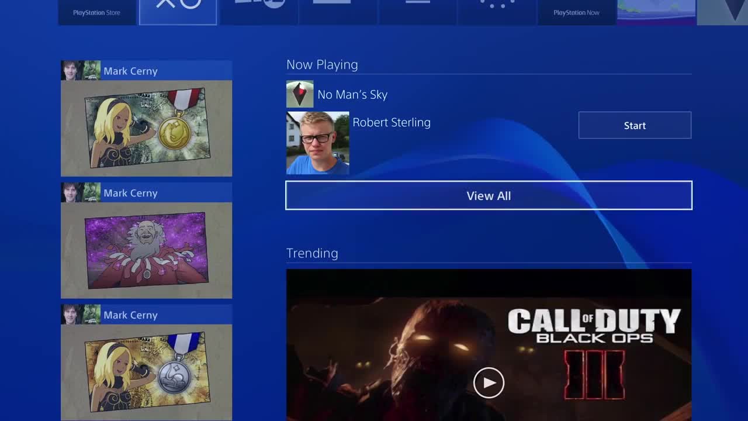Viewport: 748px width, 421px height.
Task: Open the No Man's Sky game icon
Action: [x=300, y=94]
